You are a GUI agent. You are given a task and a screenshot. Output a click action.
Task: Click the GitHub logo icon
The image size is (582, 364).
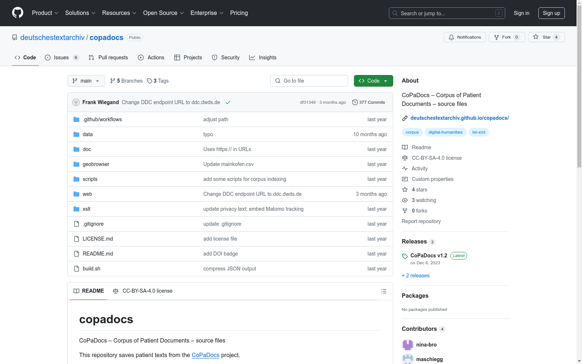click(x=17, y=13)
